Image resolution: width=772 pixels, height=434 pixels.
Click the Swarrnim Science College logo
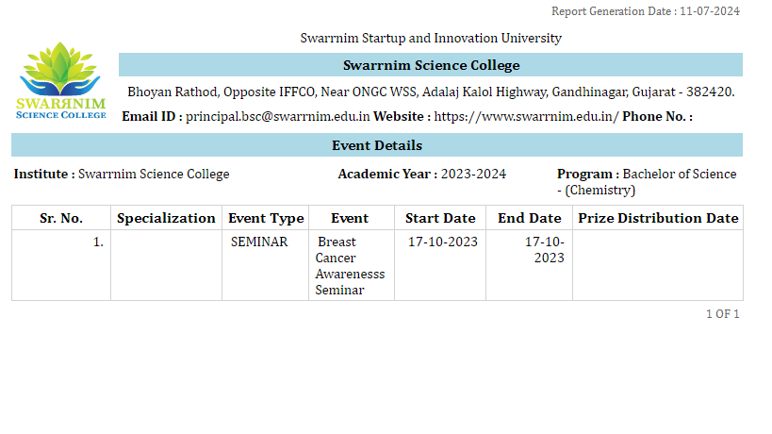coord(61,81)
